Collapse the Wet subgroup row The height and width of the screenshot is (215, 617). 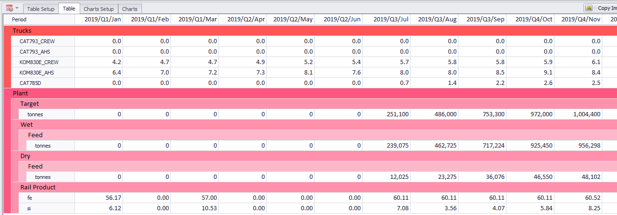tap(314, 124)
